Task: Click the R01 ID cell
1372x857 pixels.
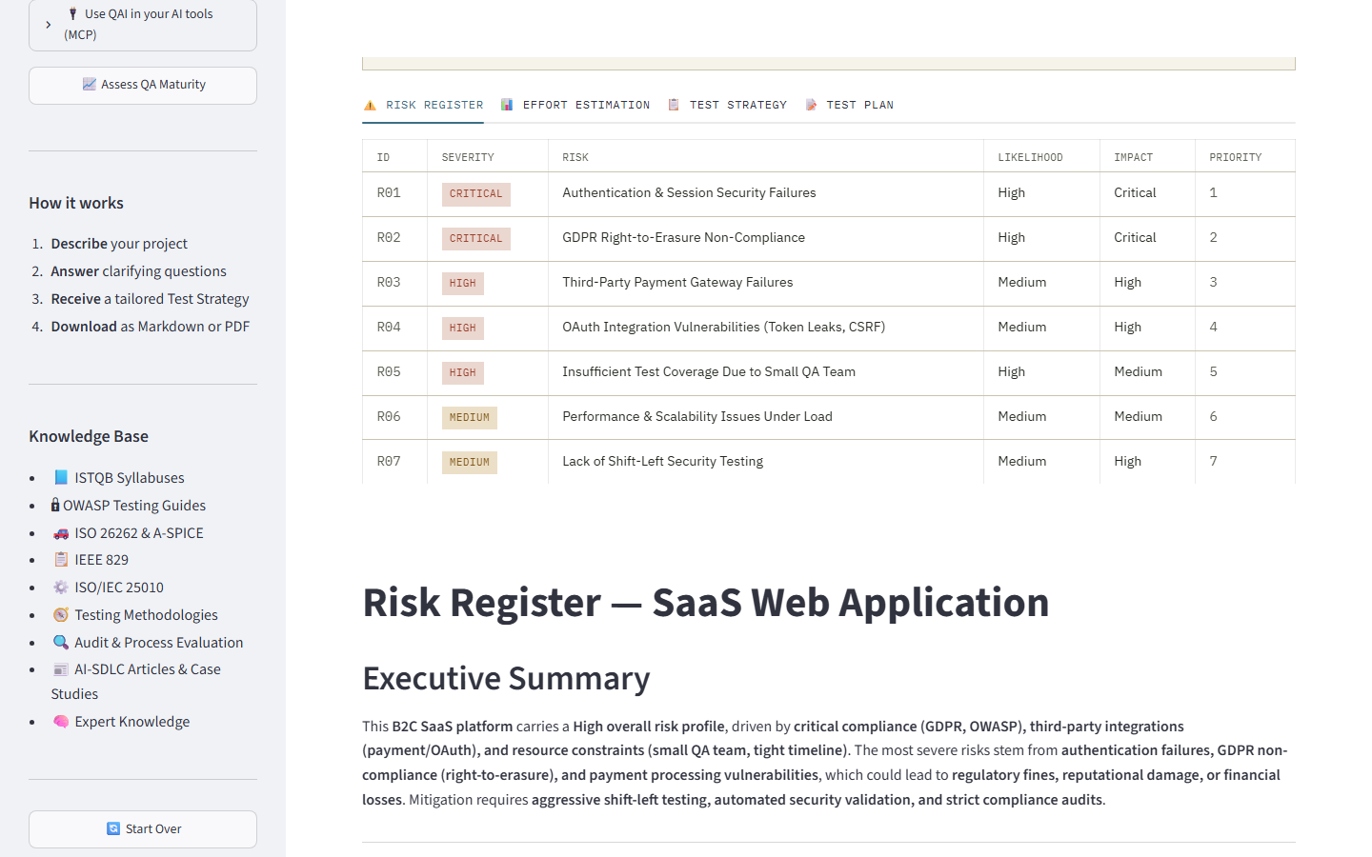Action: click(389, 193)
